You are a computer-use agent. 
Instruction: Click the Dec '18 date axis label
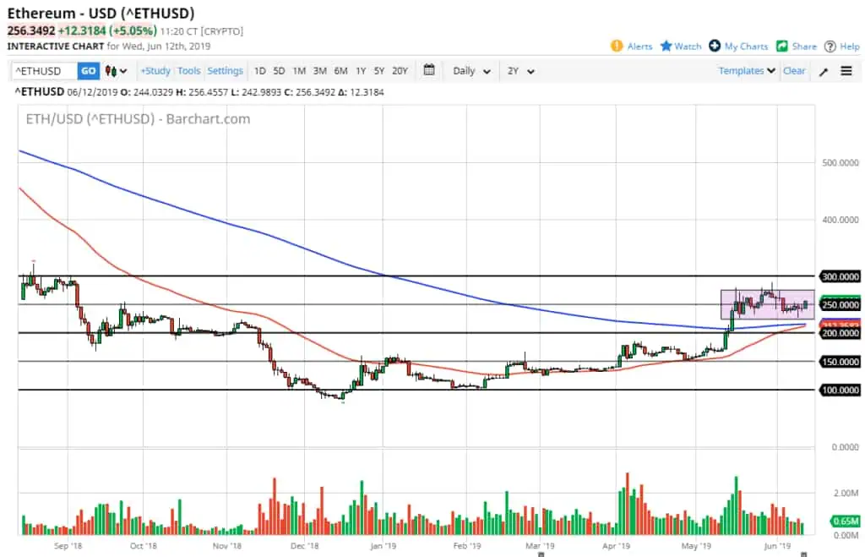[x=304, y=546]
